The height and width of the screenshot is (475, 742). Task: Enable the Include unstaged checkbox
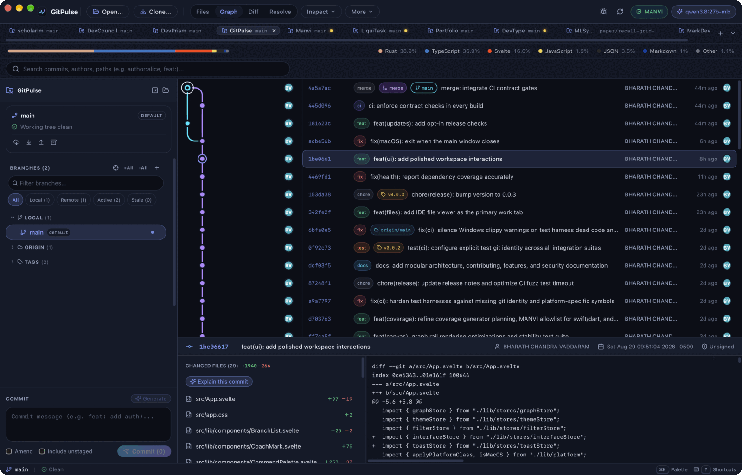pos(42,451)
